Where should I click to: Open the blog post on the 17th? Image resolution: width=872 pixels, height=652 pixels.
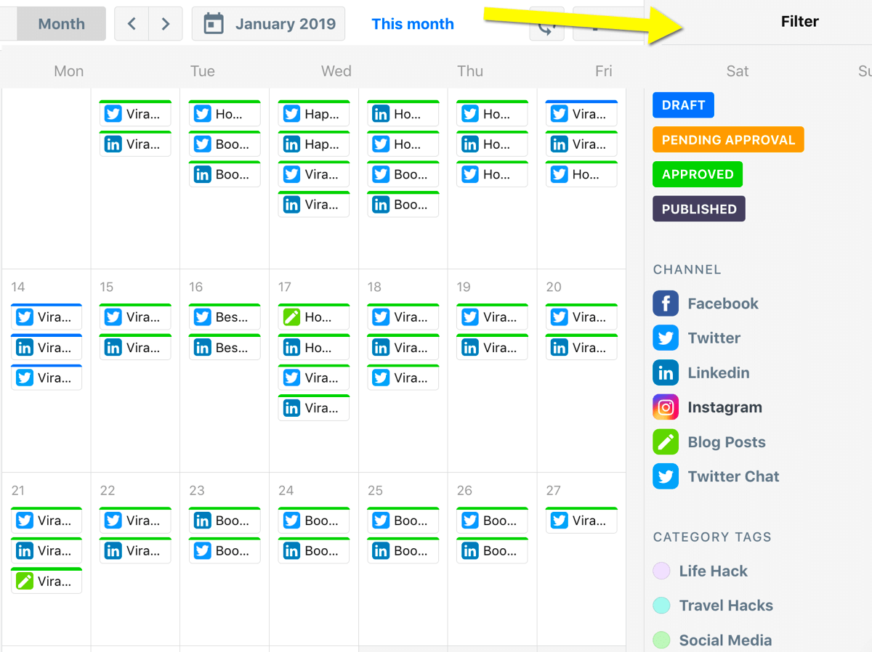(314, 317)
